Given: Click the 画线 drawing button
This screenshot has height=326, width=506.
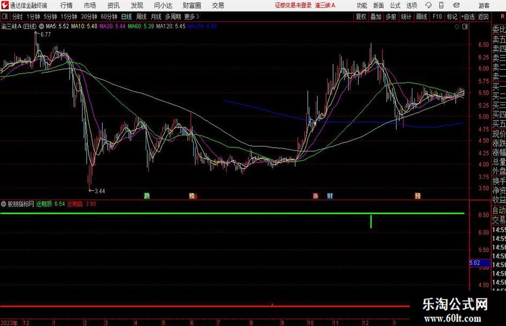Looking at the screenshot, I should click(x=421, y=17).
